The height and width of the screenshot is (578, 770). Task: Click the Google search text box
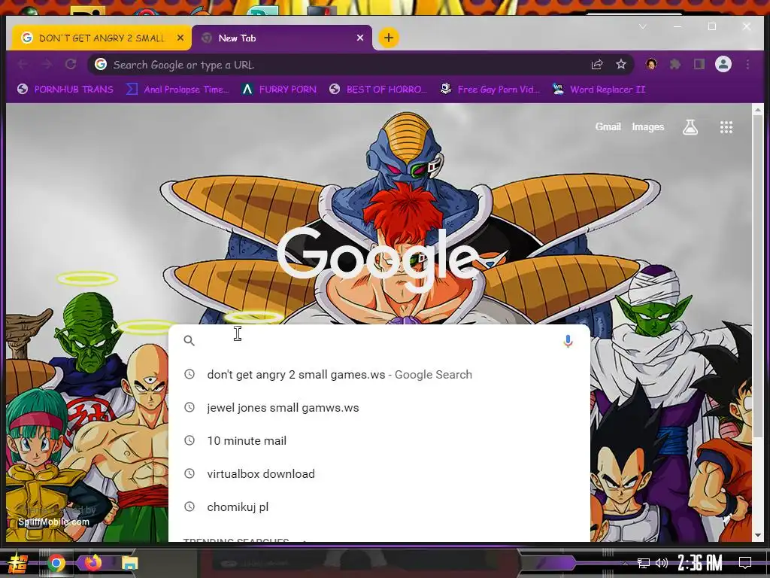[x=378, y=340]
